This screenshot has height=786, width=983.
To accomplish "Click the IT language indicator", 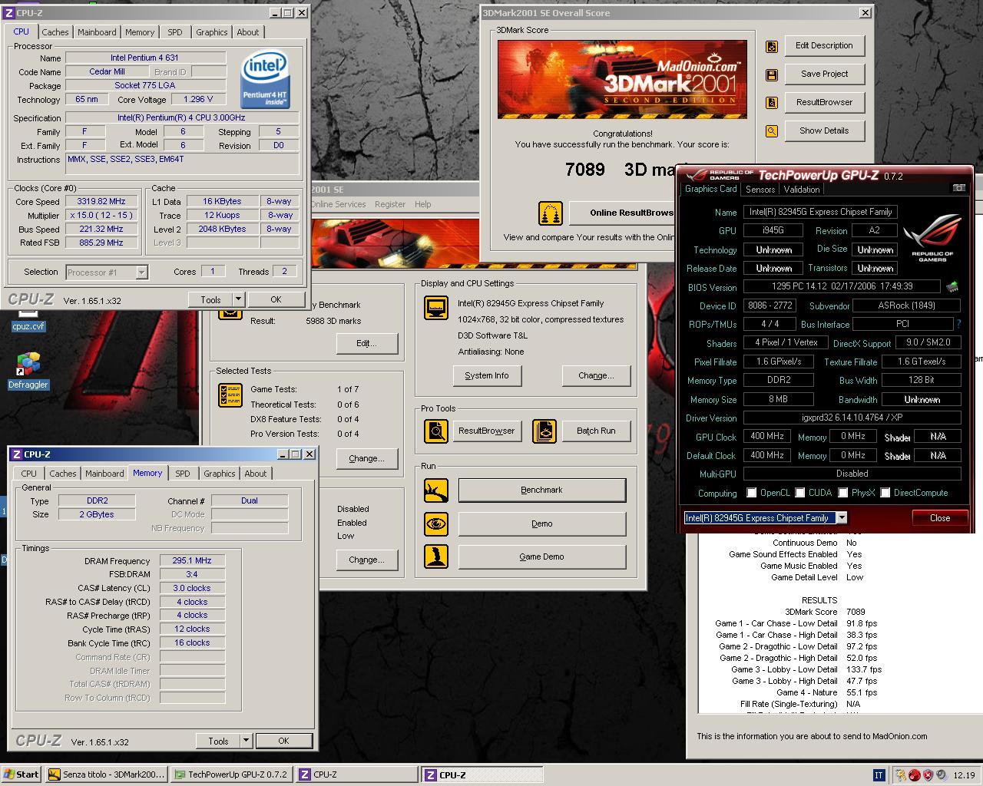I will click(x=879, y=775).
